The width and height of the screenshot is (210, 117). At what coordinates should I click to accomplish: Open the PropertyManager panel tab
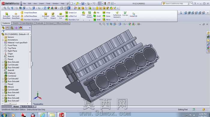click(7, 28)
